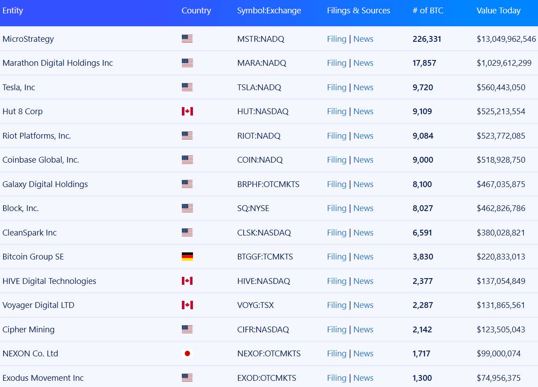View News for Cipher Mining

[x=363, y=329]
